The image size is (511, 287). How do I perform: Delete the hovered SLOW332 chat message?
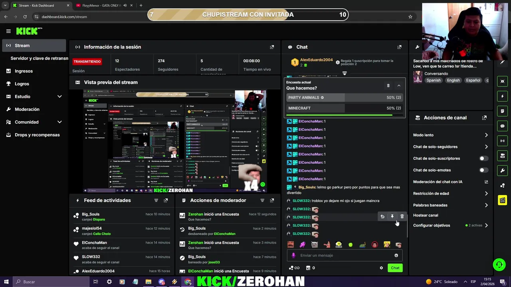coord(402,216)
